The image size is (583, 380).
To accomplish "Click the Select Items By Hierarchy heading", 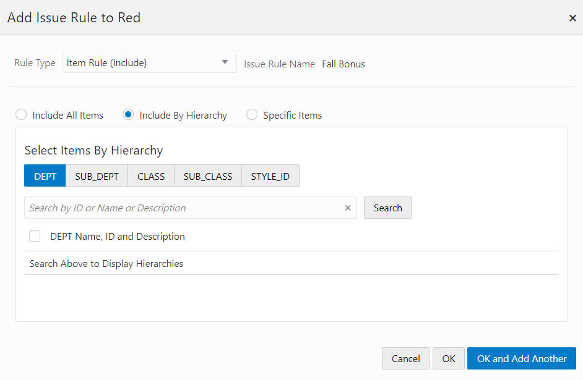I will click(x=93, y=150).
